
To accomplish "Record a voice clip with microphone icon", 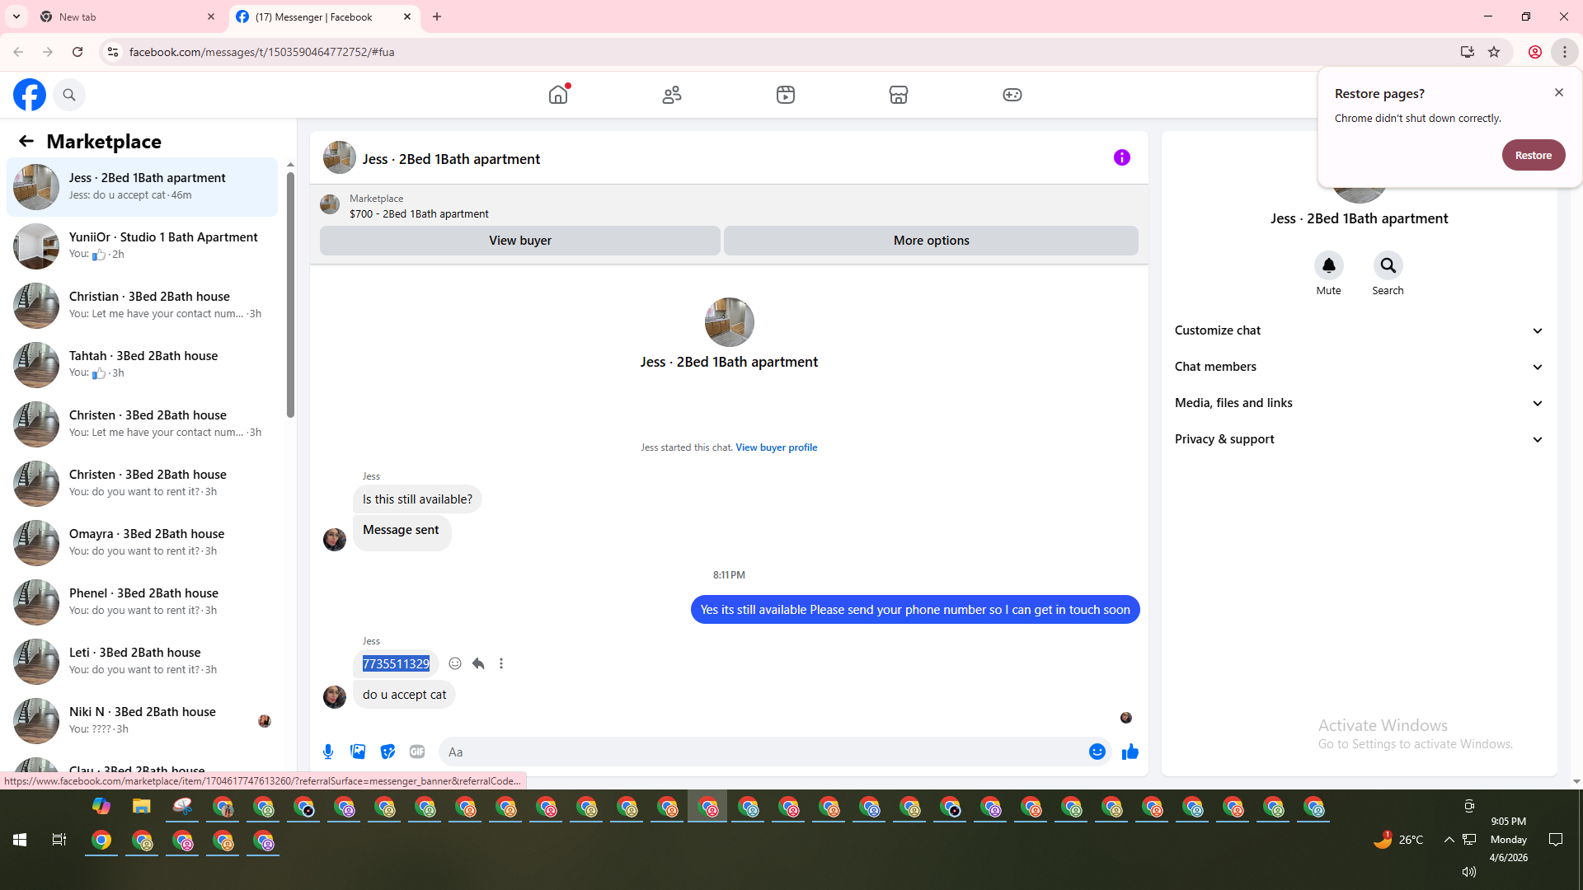I will click(x=328, y=752).
